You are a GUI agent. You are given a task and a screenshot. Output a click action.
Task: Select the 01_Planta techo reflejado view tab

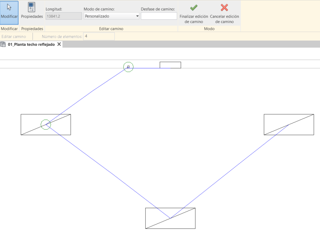(31, 45)
